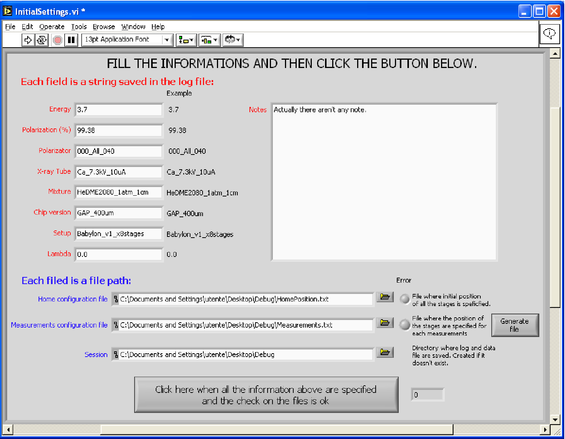Open the Distribute Objects toolbar menu
The height and width of the screenshot is (439, 565).
[209, 40]
